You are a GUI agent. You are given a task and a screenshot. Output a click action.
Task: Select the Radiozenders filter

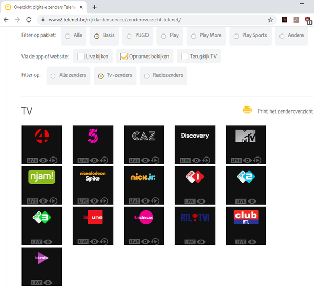point(164,76)
